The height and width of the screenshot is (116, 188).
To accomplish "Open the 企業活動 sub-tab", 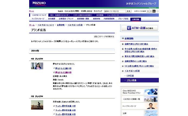I will [136, 19].
